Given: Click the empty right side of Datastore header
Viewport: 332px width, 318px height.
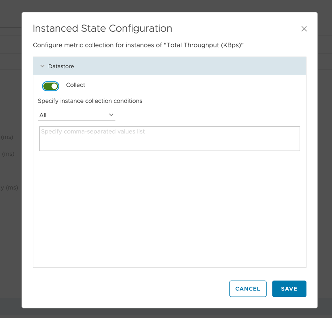Looking at the screenshot, I should click(x=204, y=66).
